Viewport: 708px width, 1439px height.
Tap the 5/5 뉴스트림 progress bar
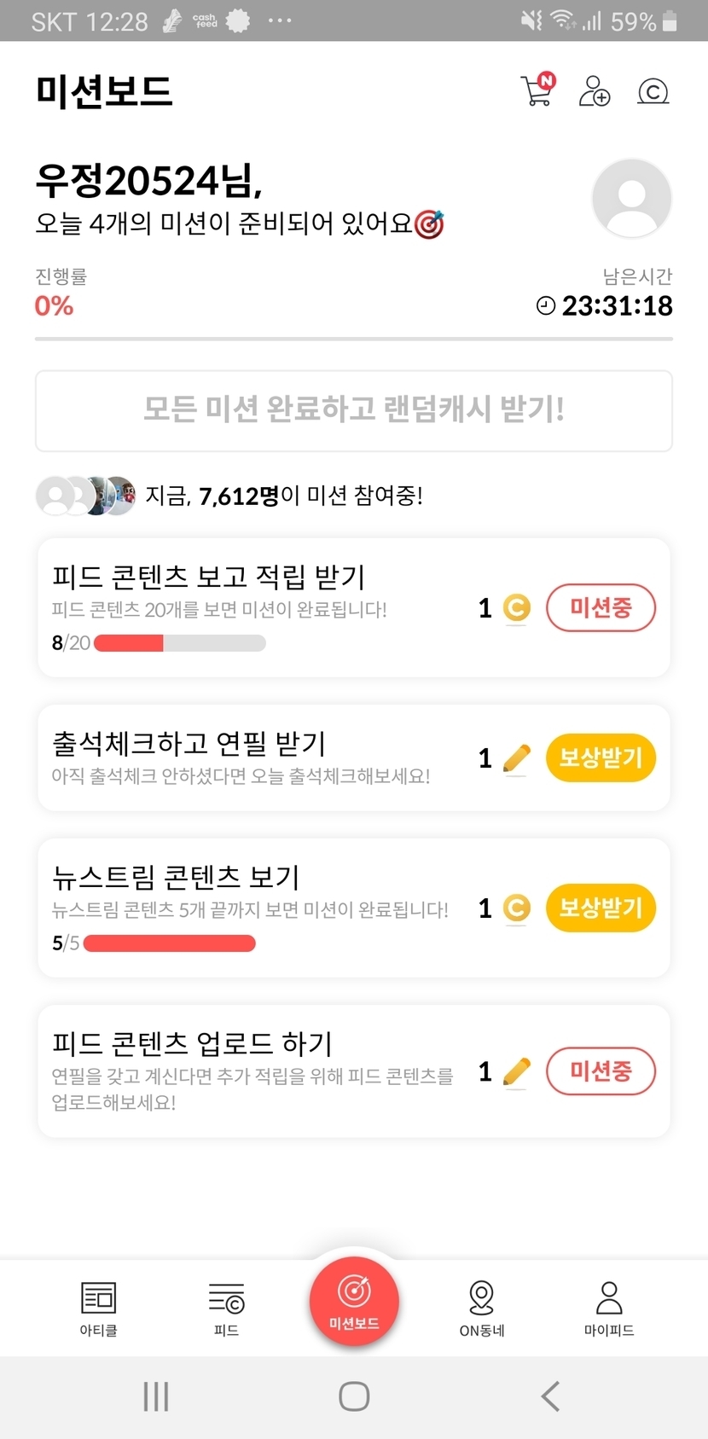[169, 943]
